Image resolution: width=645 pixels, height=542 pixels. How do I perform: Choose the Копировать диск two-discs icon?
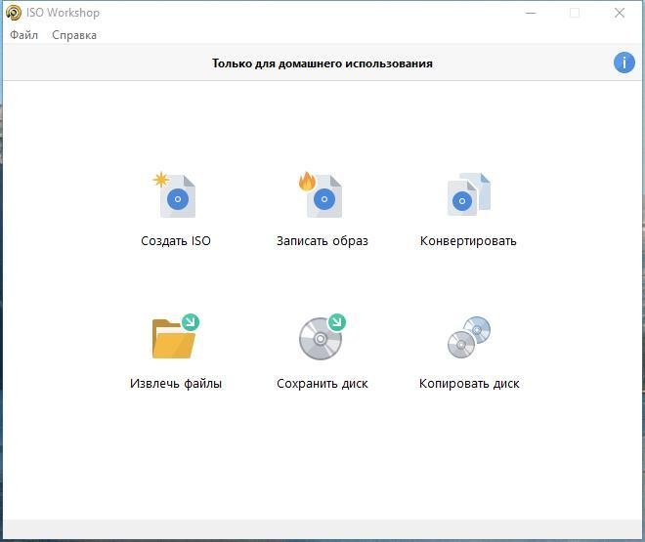[468, 338]
